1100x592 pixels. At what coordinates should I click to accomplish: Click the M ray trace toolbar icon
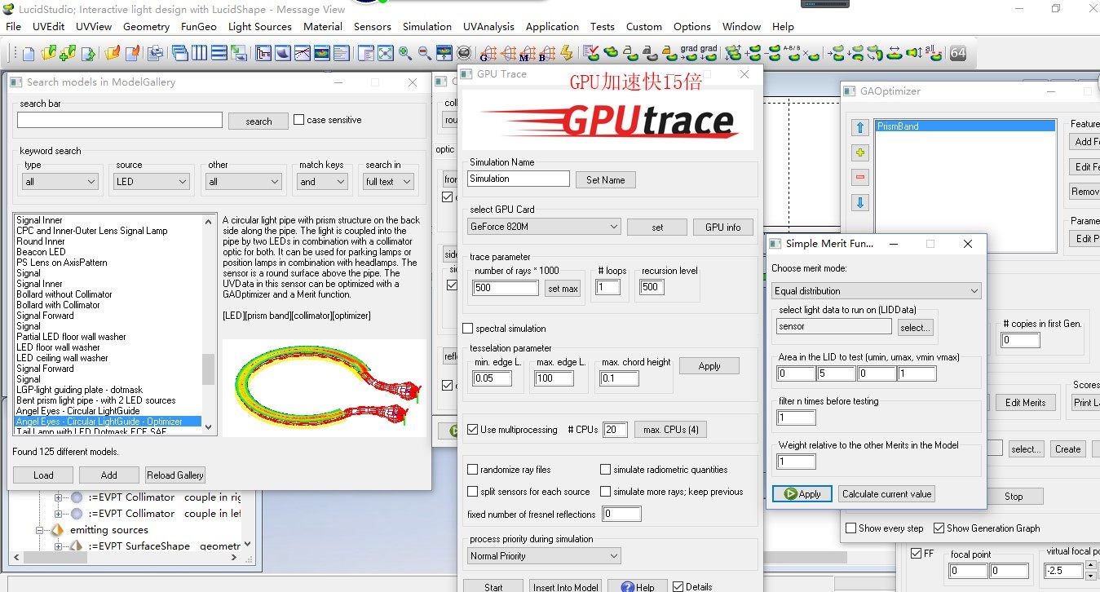(527, 54)
